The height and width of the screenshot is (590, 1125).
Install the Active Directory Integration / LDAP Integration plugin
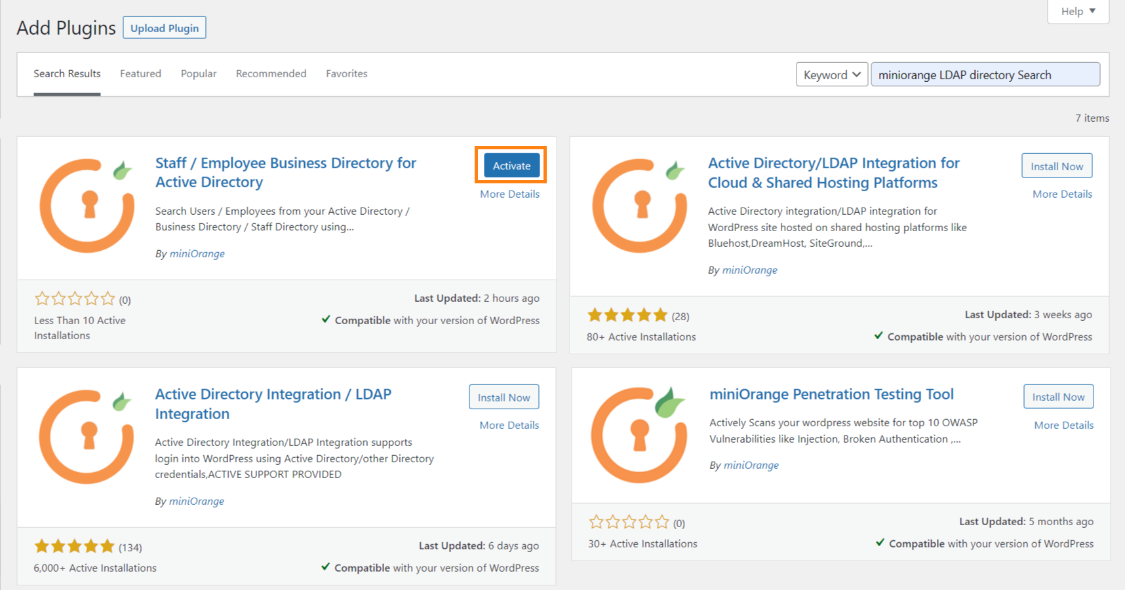click(503, 397)
